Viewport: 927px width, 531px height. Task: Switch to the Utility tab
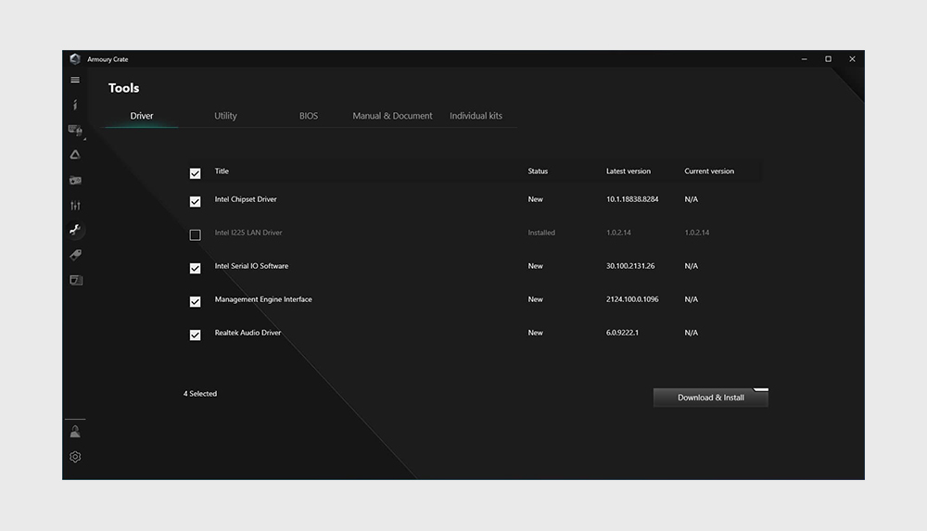tap(225, 116)
